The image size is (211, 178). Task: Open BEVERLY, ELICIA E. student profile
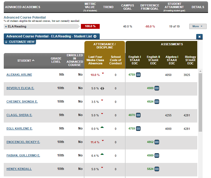20,88
